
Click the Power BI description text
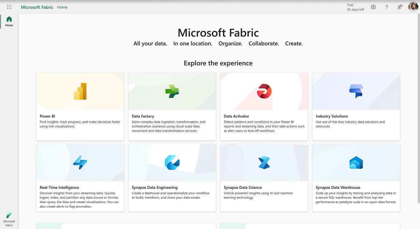click(80, 124)
